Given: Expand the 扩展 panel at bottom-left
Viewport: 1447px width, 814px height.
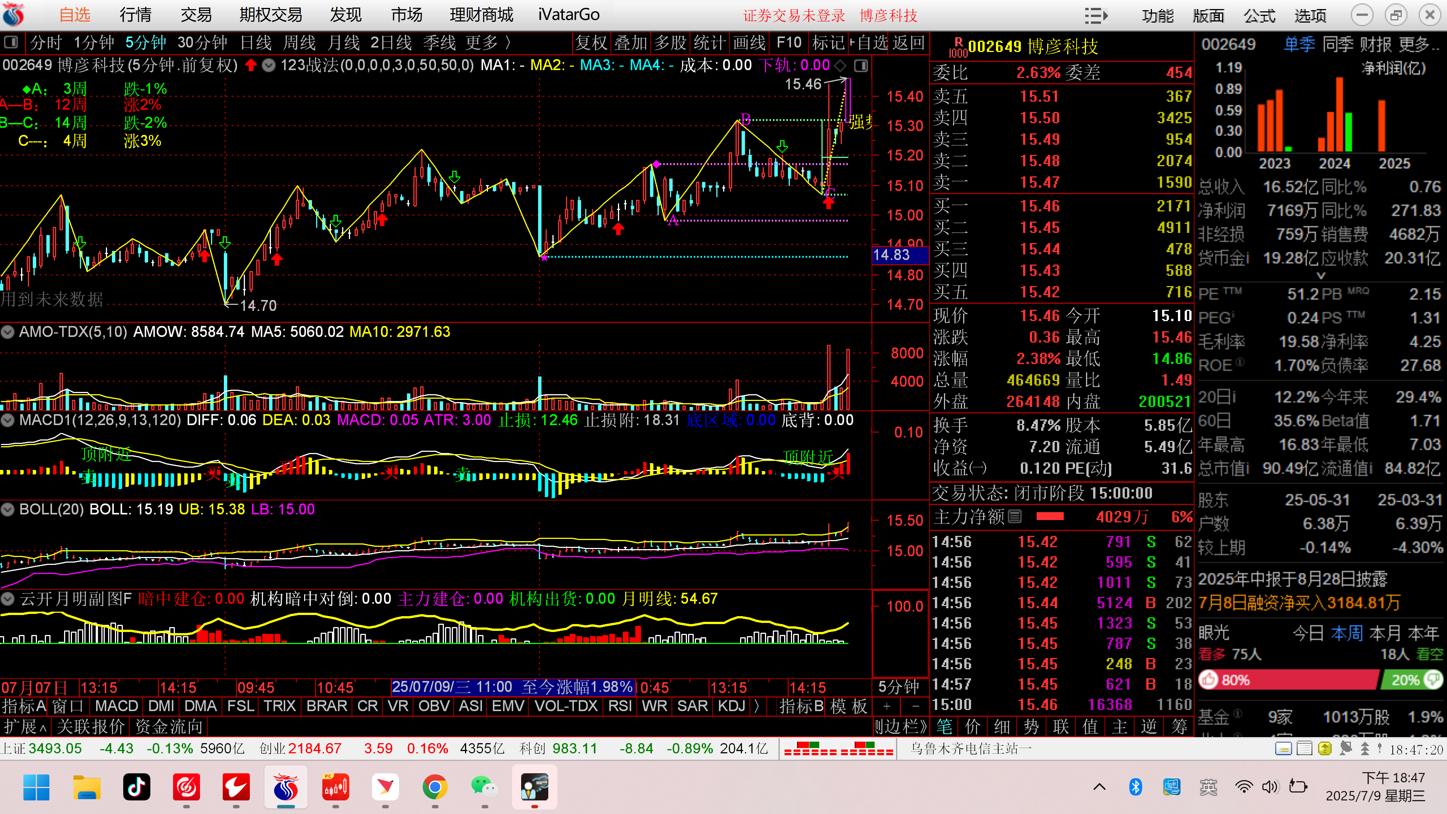Looking at the screenshot, I should click(x=25, y=726).
